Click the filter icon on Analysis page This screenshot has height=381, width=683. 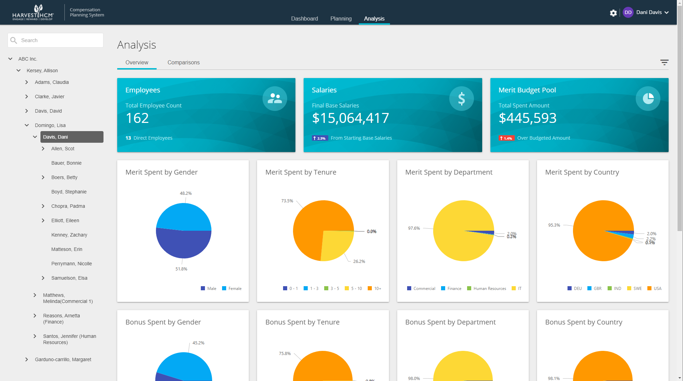click(664, 62)
